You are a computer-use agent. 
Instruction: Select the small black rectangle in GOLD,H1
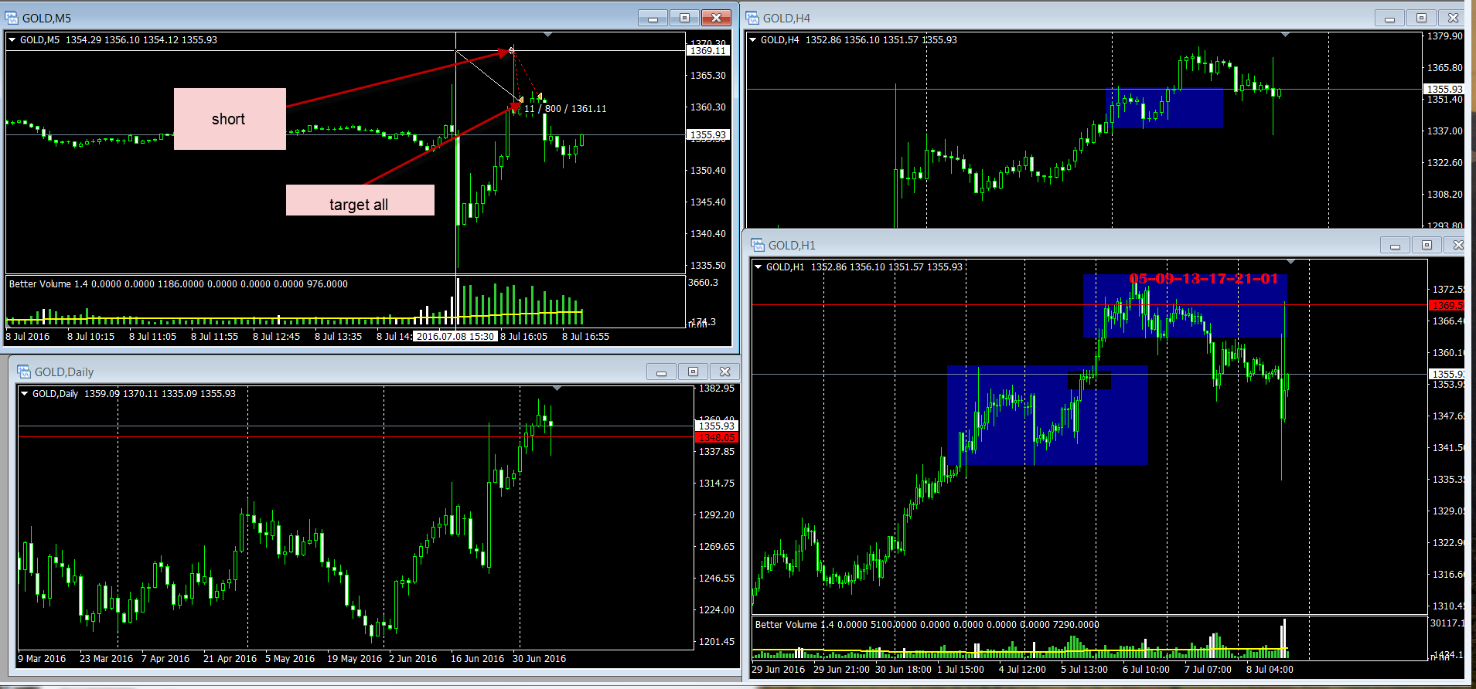point(1089,379)
